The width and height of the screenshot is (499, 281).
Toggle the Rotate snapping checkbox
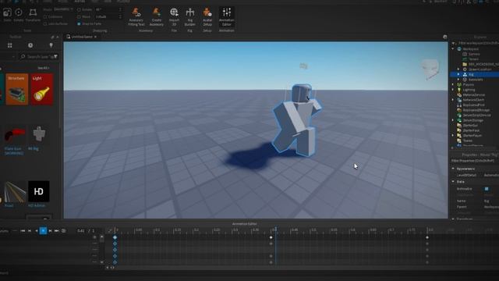[x=79, y=10]
